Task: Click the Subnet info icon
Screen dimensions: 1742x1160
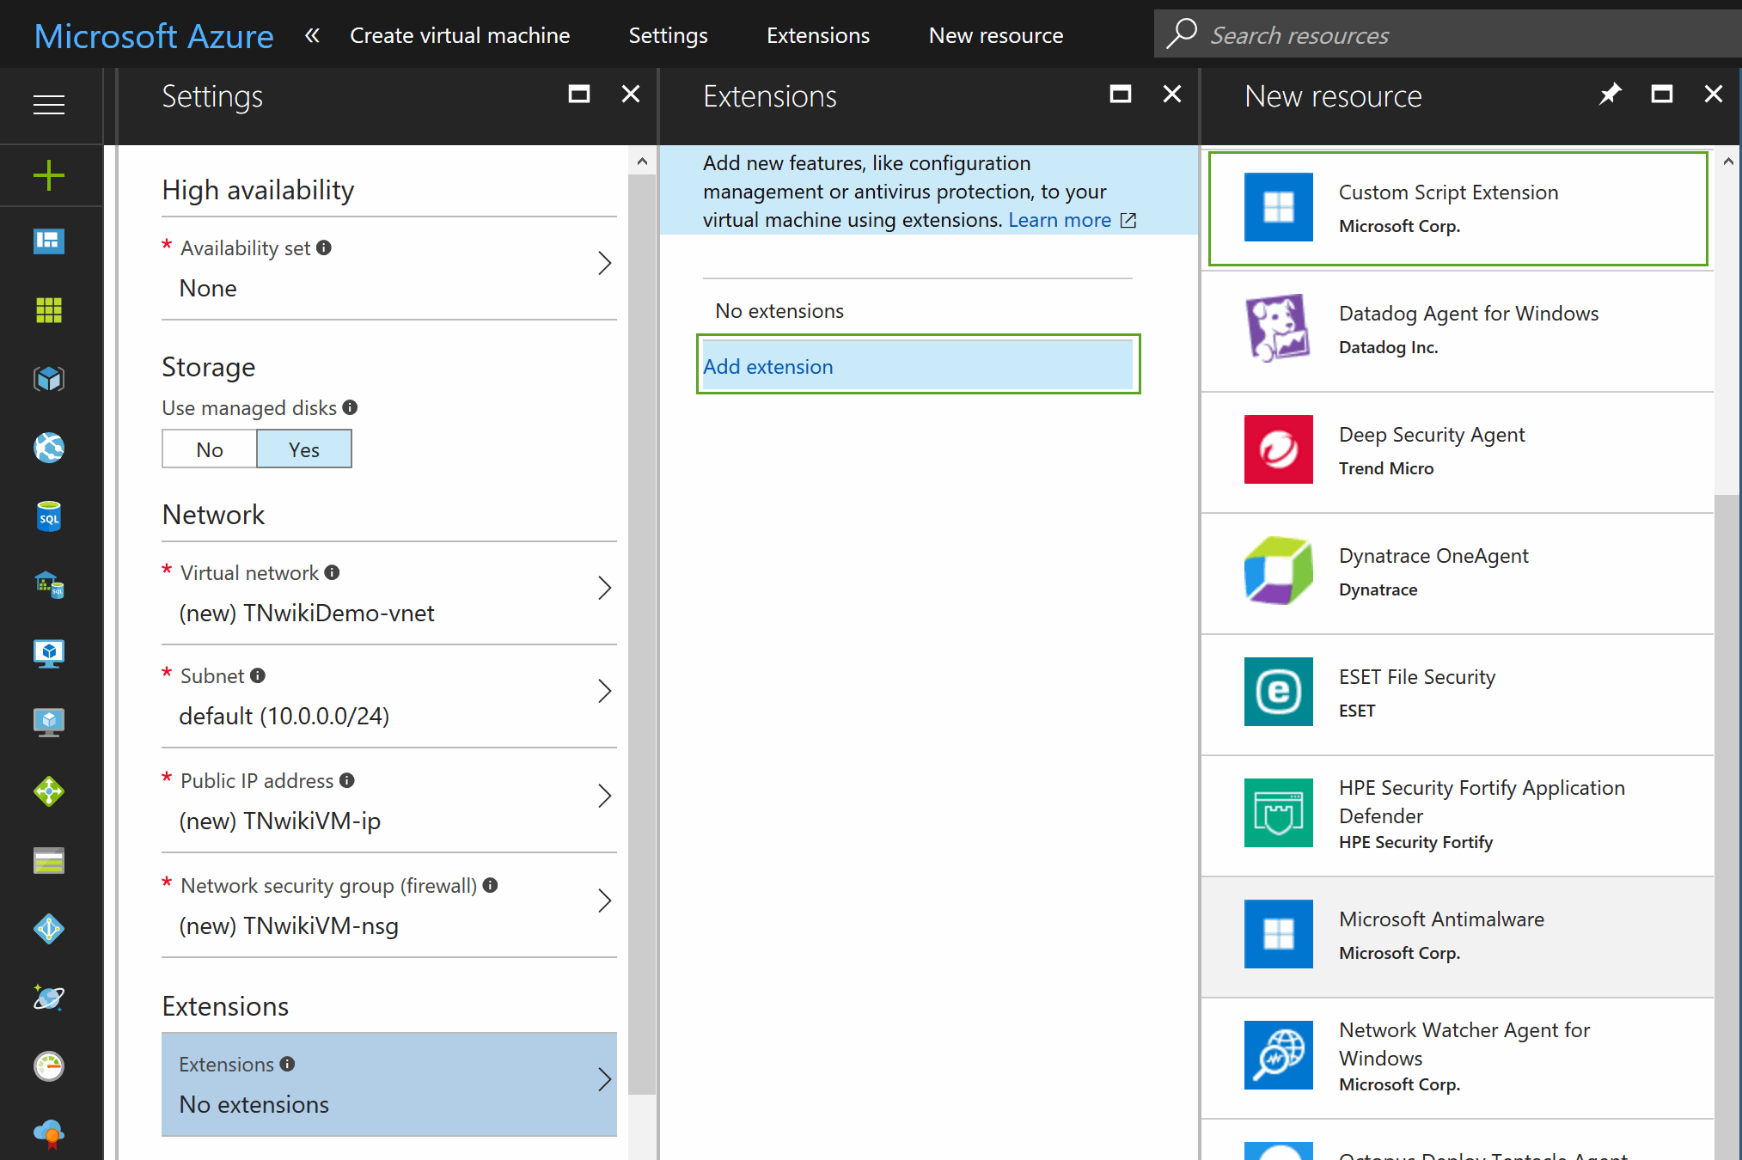Action: 258,675
